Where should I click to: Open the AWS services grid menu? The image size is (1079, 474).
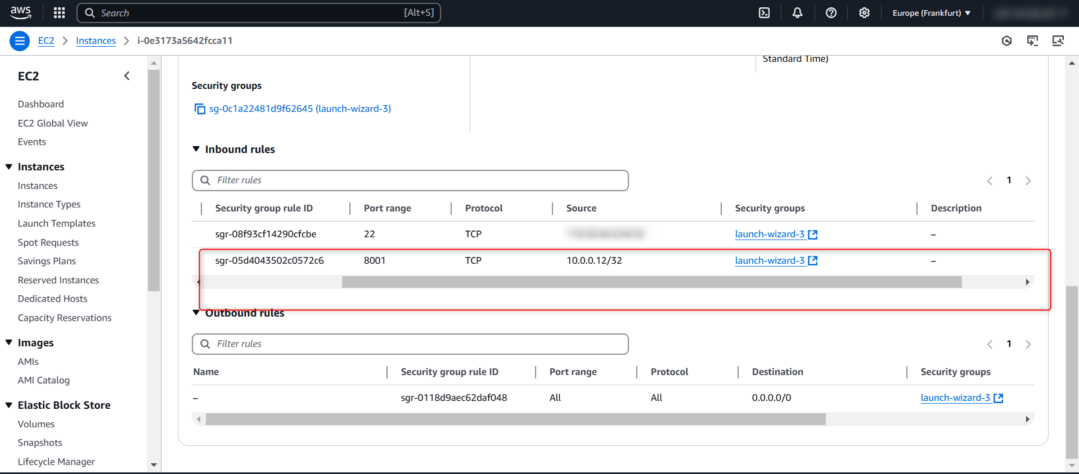coord(59,13)
